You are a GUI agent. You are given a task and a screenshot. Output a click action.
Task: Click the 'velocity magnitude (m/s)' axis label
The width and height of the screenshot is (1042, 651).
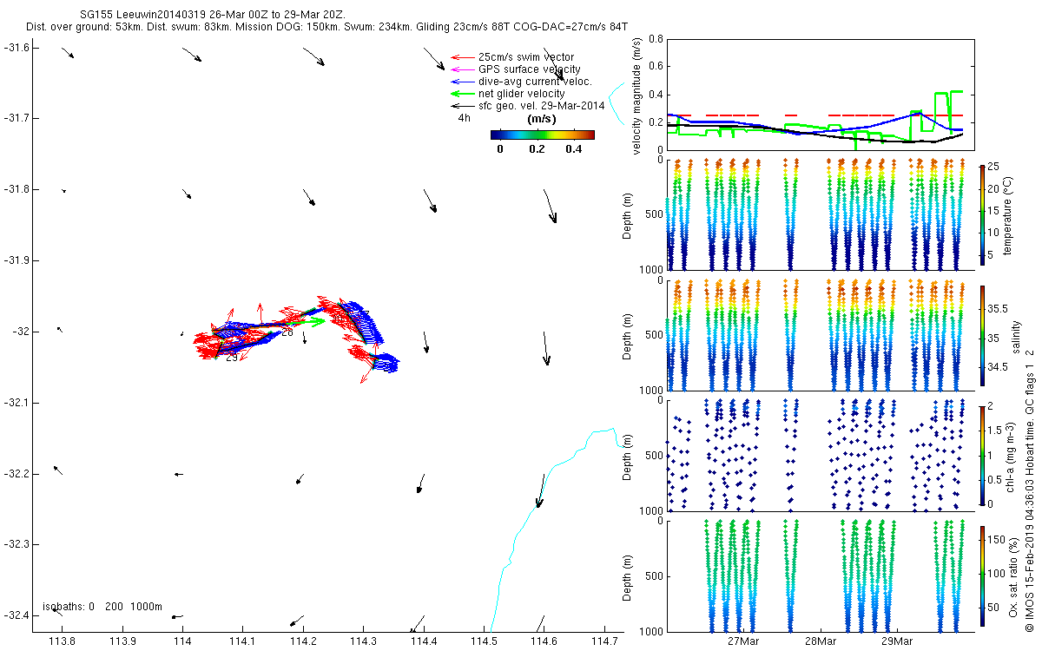pos(637,95)
